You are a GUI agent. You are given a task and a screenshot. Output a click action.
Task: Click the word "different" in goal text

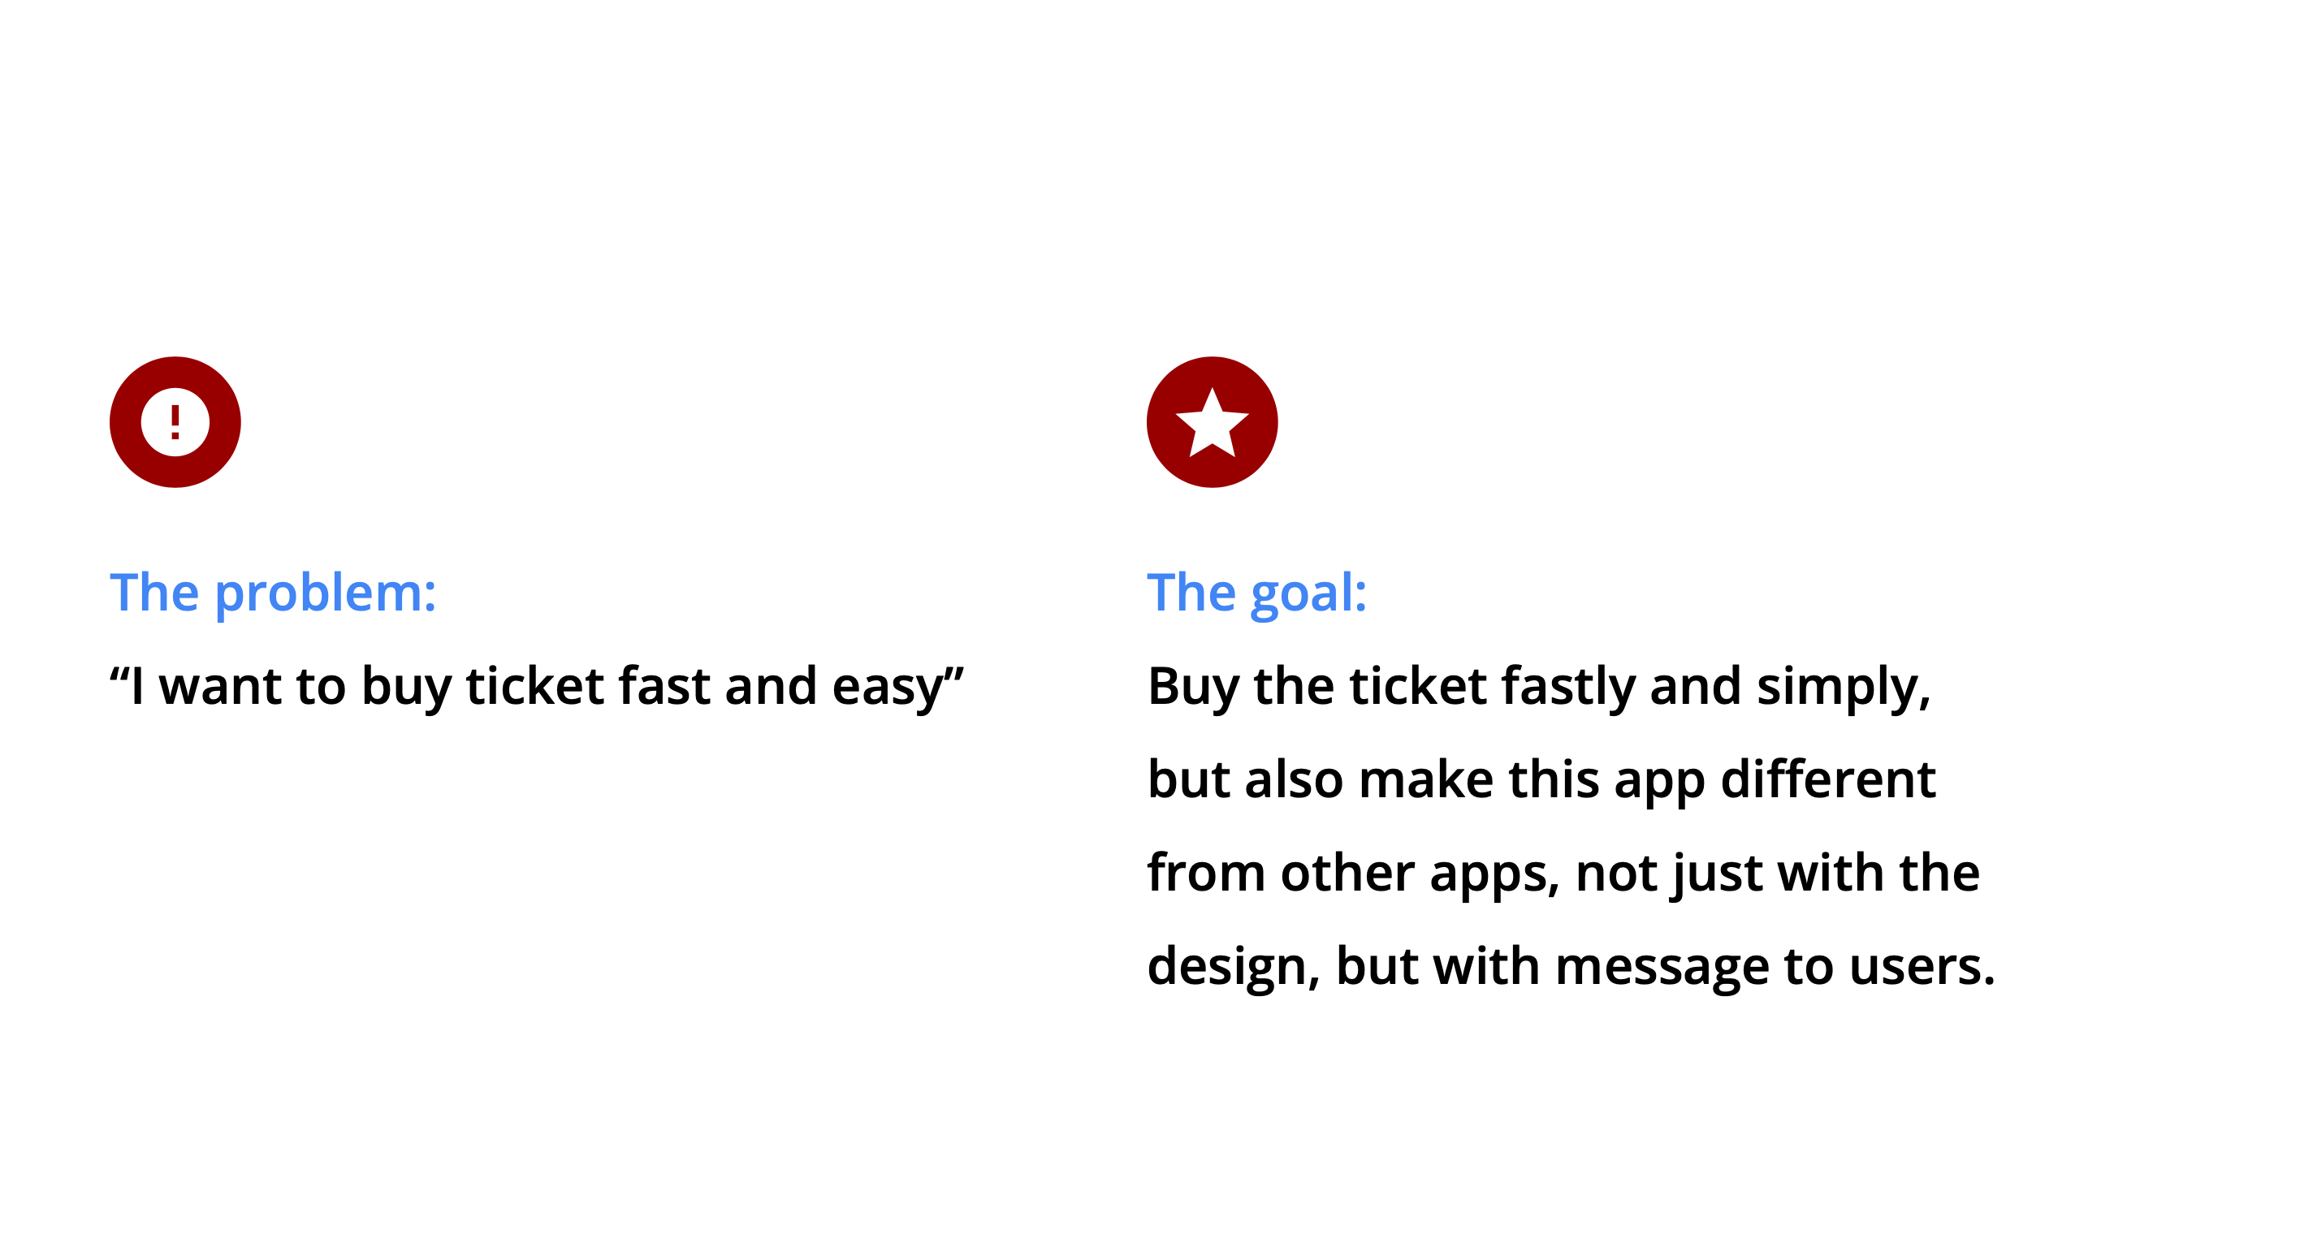[1827, 779]
